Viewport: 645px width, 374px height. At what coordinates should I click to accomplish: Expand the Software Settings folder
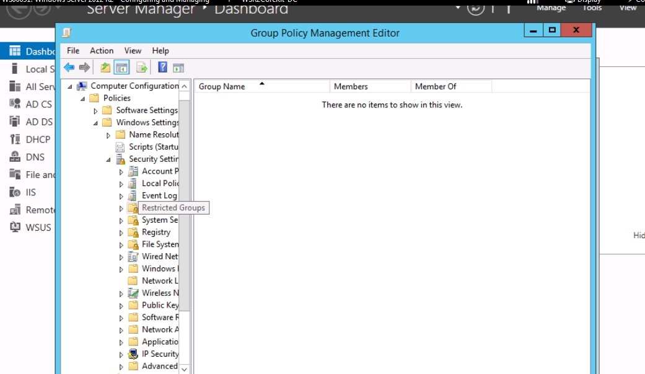[x=95, y=111]
